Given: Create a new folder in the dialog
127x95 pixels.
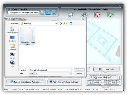Looking at the screenshot, I should [67, 23].
